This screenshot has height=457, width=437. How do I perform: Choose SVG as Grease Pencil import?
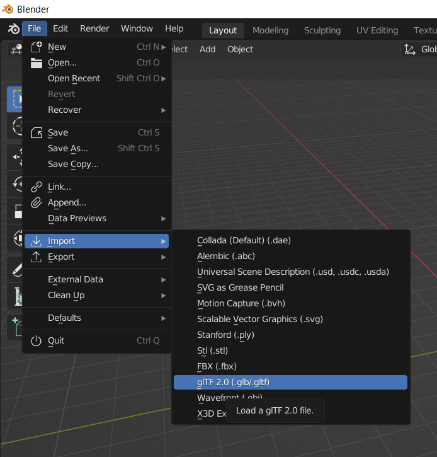[290, 287]
